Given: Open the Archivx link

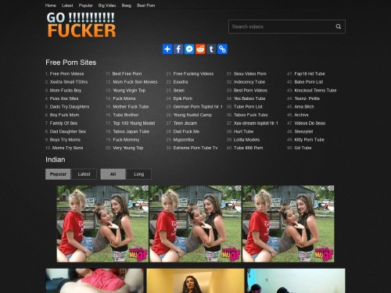Looking at the screenshot, I should 301,115.
